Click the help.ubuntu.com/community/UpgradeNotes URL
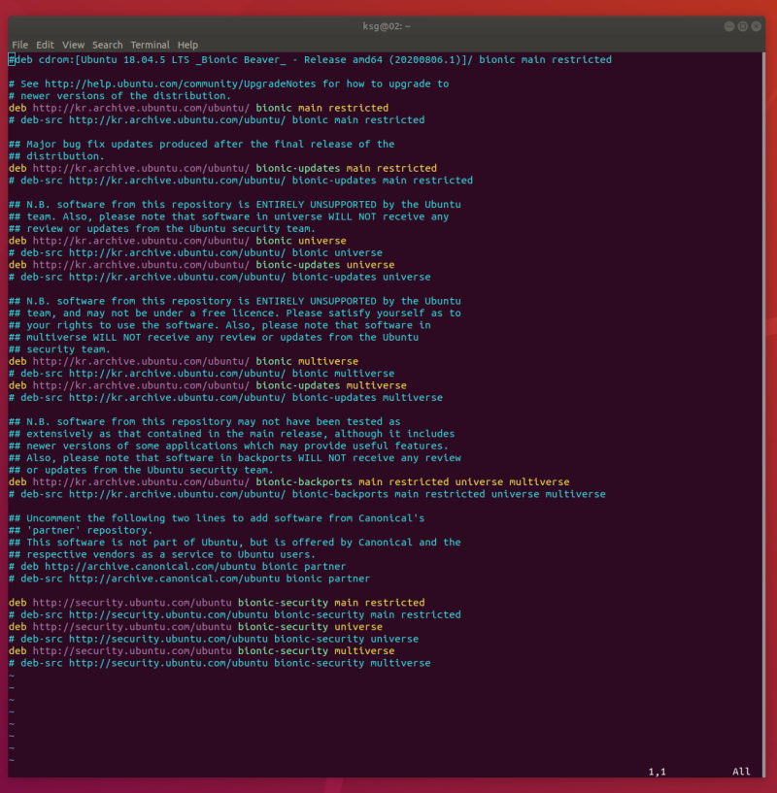 (x=181, y=83)
